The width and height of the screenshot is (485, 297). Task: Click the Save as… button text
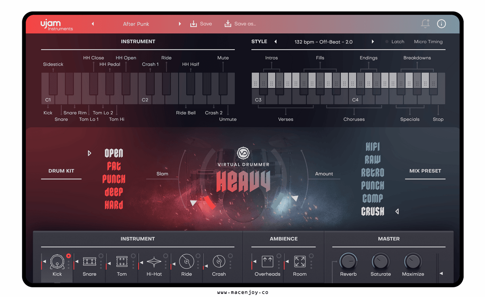(x=245, y=24)
